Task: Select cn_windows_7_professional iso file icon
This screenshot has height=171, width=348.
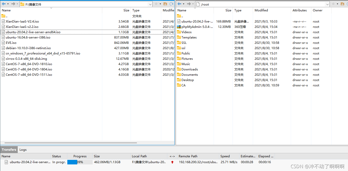Action: [3, 53]
